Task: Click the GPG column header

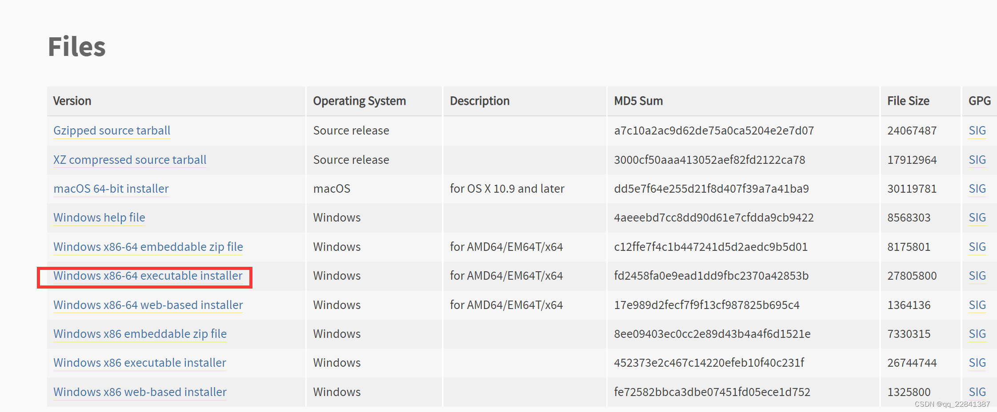Action: [x=979, y=101]
